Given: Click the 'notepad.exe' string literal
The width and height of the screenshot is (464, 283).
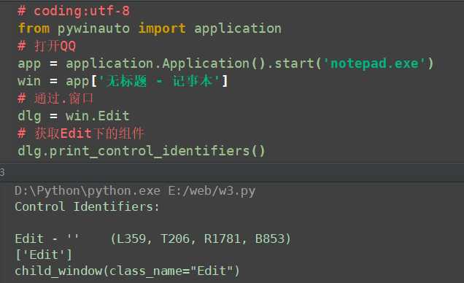Looking at the screenshot, I should pos(374,63).
